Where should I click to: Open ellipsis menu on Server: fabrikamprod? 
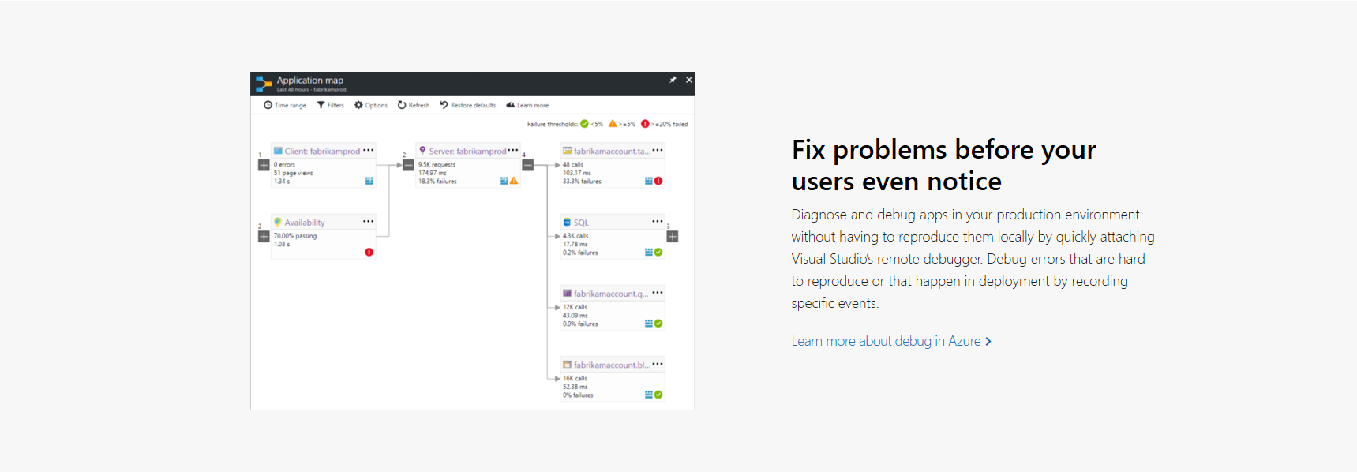(513, 150)
